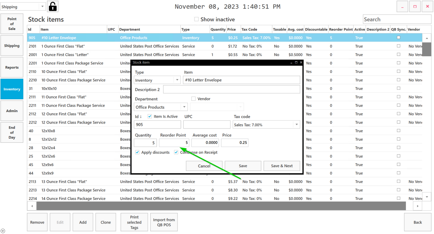Click the Add button
This screenshot has width=434, height=234.
tap(83, 222)
